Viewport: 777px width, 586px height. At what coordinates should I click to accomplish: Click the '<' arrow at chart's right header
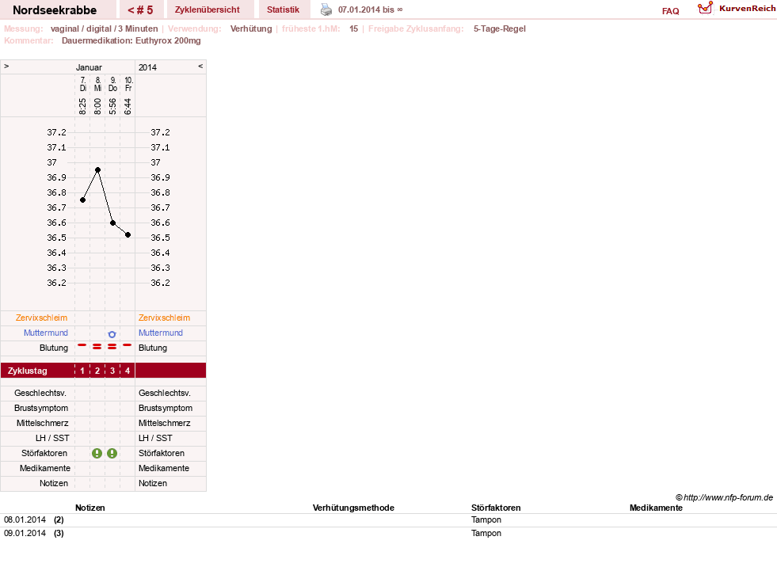pos(200,66)
